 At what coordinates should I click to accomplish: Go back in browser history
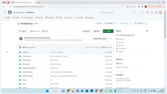click(3, 7)
